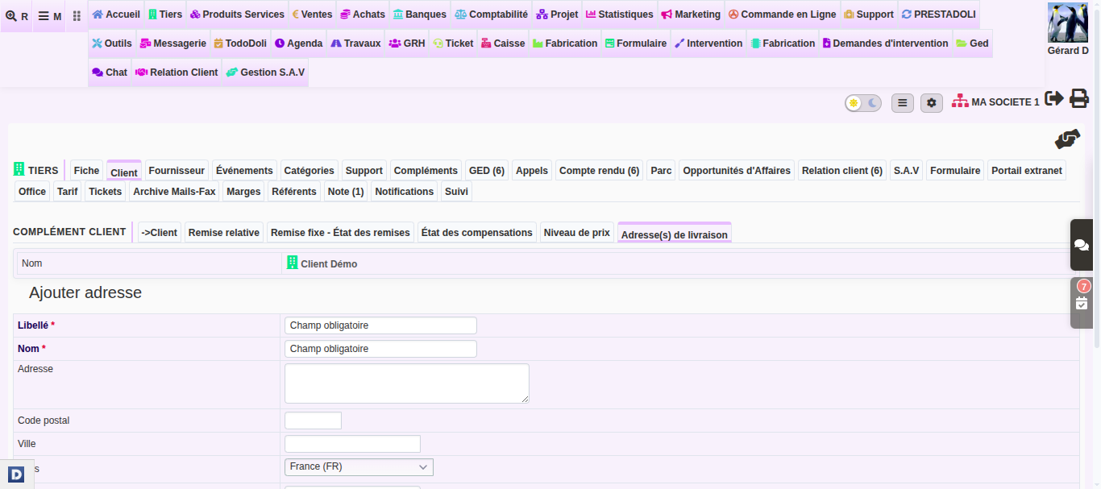Open the Ged menu

972,44
